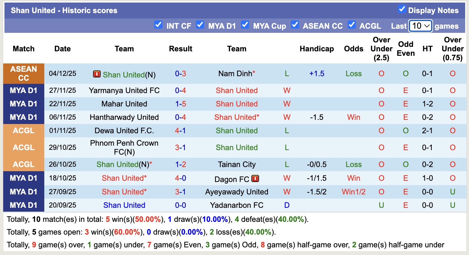Open Yarmanya United FC team page
Viewport: 469px width, 255px height.
pos(124,91)
